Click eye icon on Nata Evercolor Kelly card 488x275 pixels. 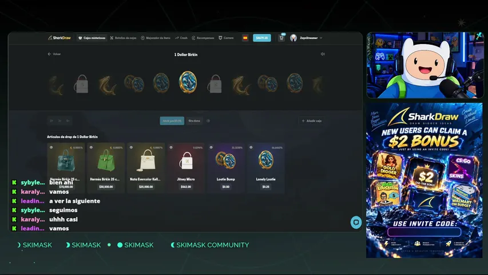pyautogui.click(x=131, y=147)
